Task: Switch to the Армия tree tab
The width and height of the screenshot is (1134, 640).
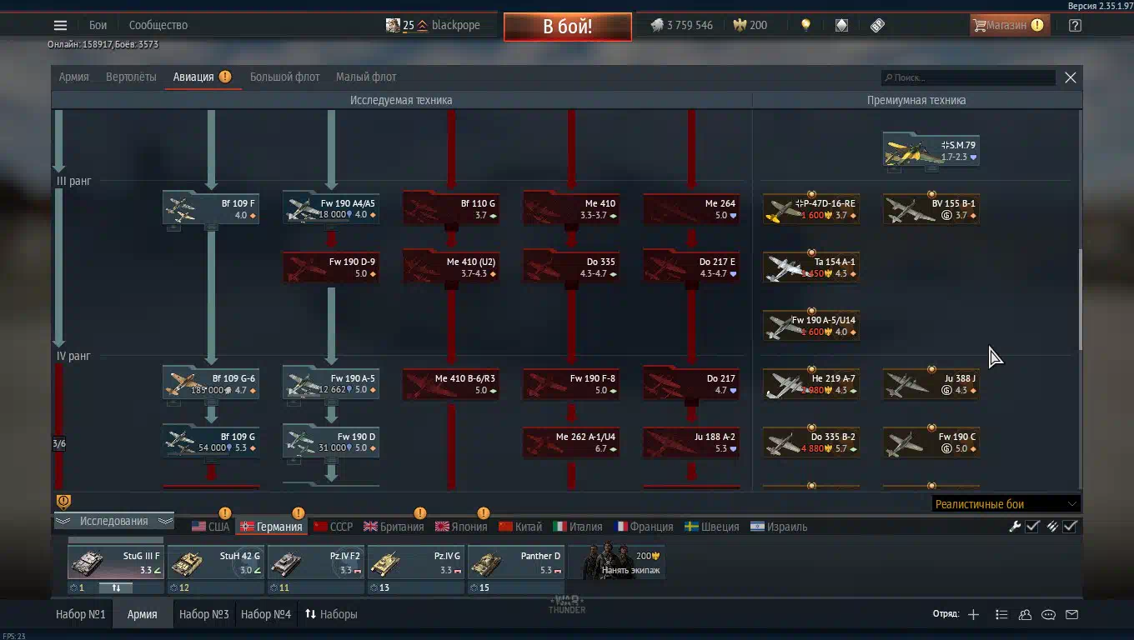Action: (73, 77)
